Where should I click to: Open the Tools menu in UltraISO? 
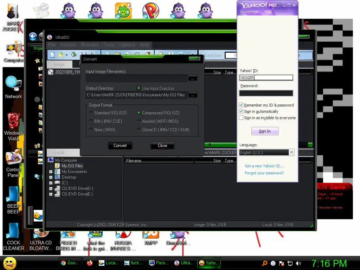coord(109,45)
